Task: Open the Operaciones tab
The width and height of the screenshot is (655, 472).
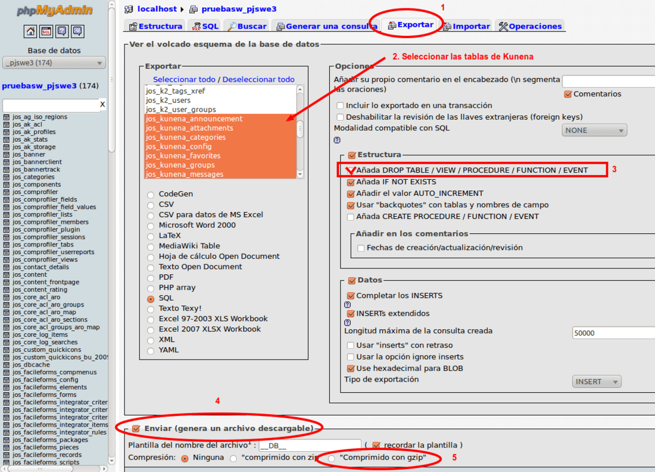Action: [530, 26]
